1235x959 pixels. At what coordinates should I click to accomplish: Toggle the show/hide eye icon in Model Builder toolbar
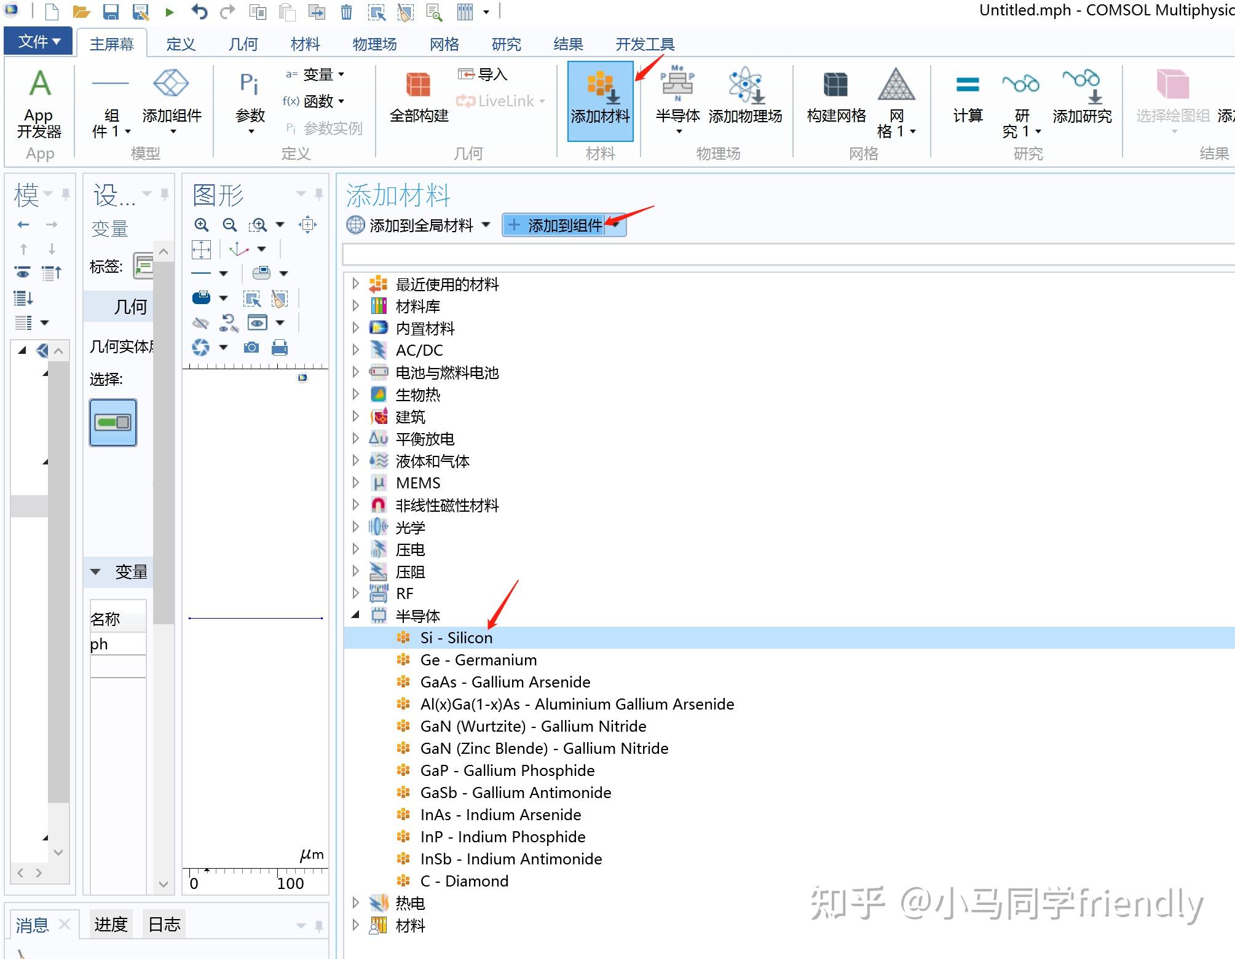[23, 272]
